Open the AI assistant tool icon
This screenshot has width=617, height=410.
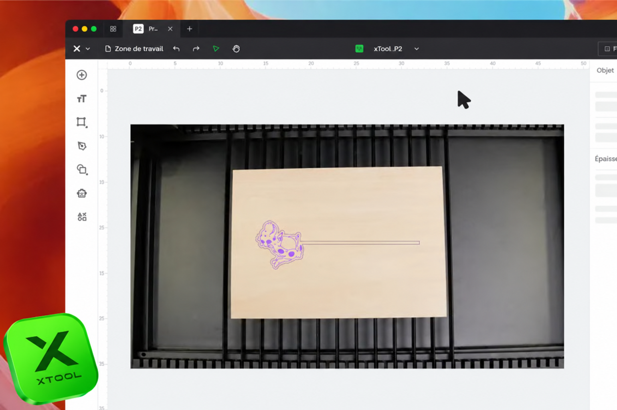(x=82, y=193)
